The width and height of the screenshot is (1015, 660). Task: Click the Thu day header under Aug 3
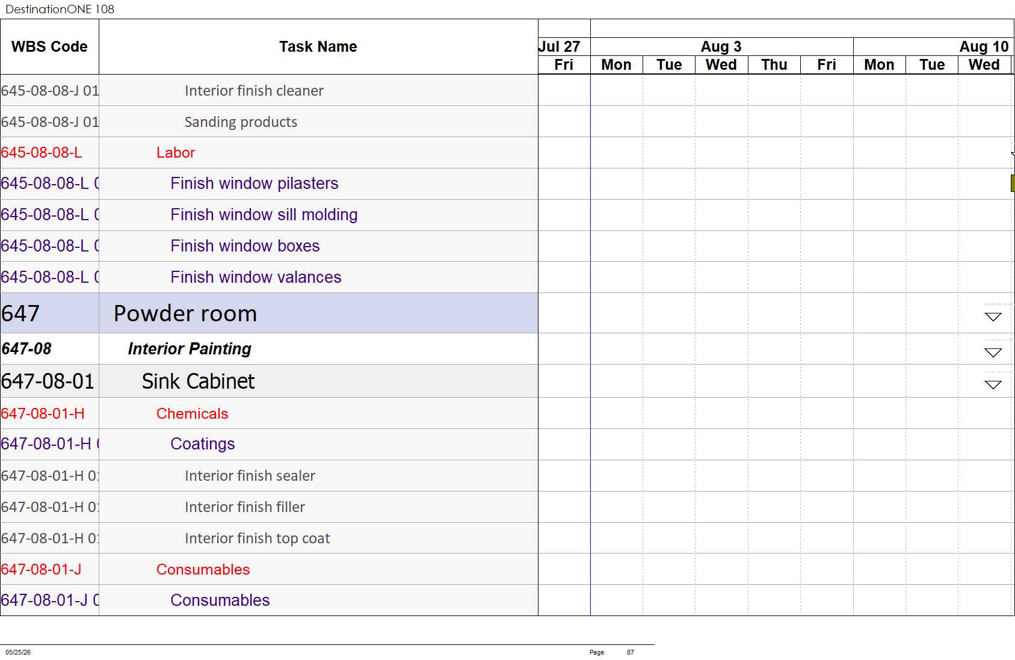pyautogui.click(x=774, y=65)
